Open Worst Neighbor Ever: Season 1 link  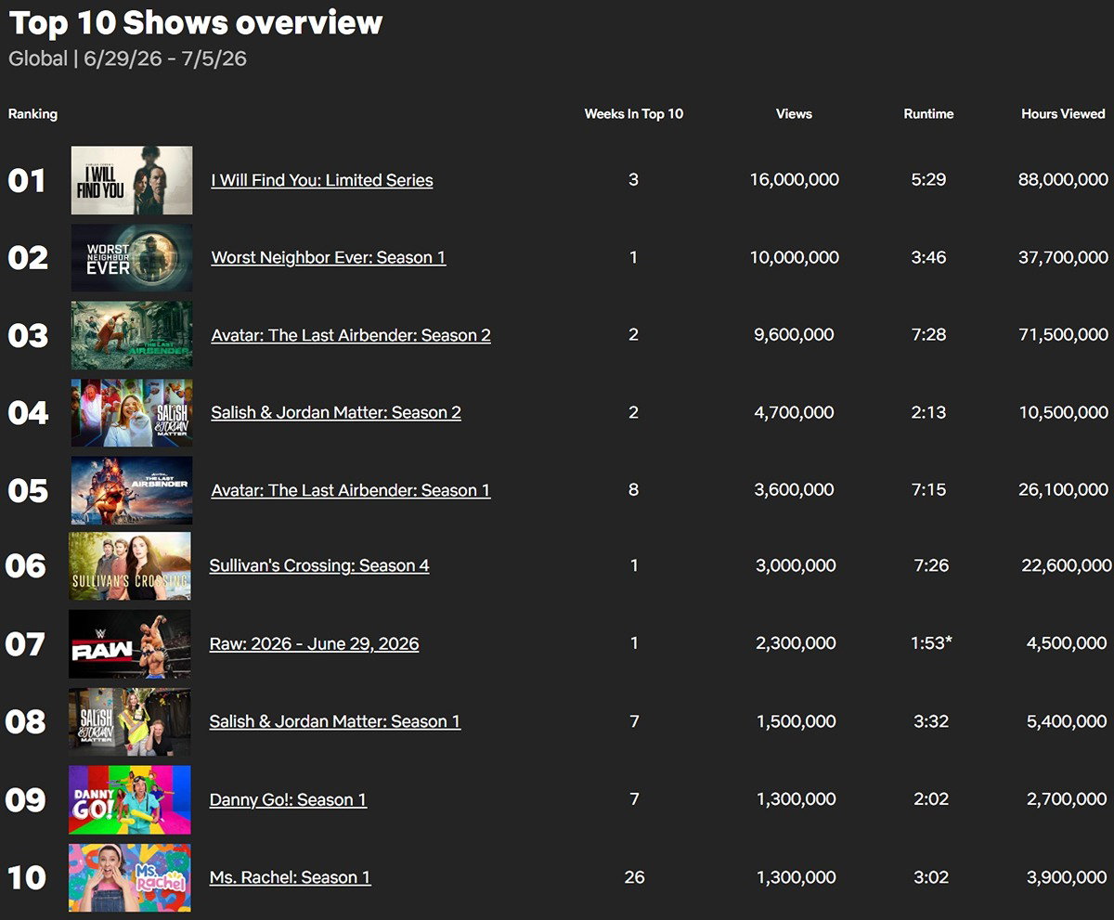pos(329,257)
